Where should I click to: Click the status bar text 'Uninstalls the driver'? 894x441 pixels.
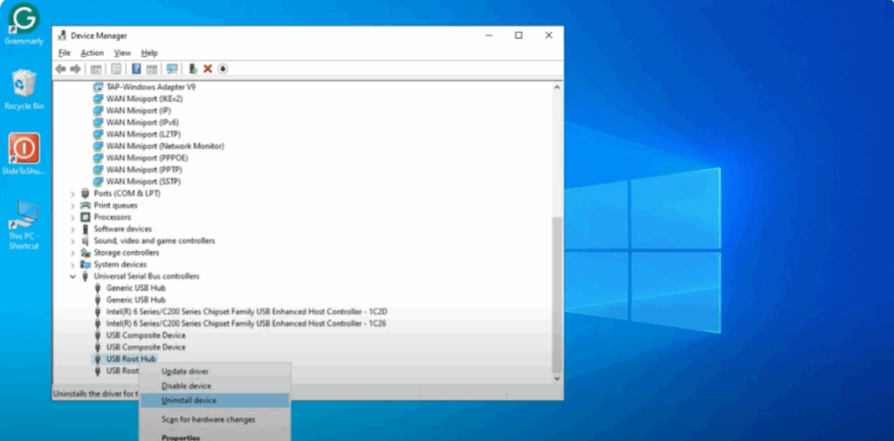click(96, 393)
